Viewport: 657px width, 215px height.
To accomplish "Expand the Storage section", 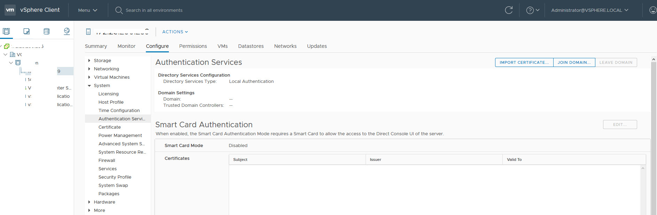I will [89, 60].
